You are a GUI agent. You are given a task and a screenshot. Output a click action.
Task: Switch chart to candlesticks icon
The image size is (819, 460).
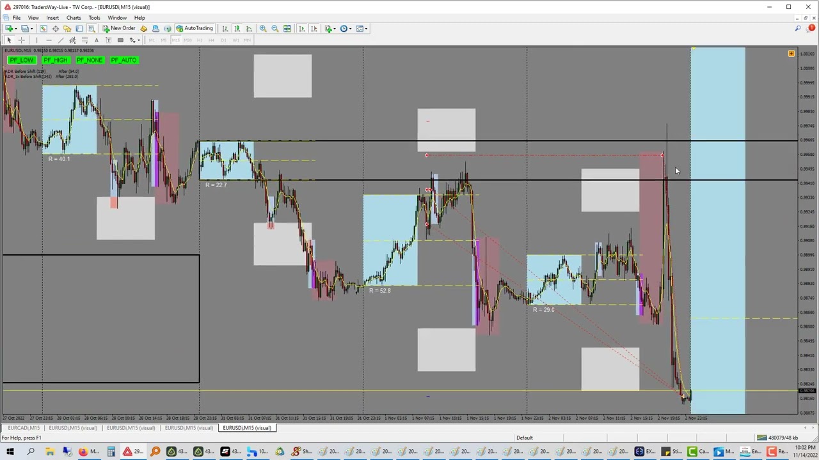[x=237, y=28]
